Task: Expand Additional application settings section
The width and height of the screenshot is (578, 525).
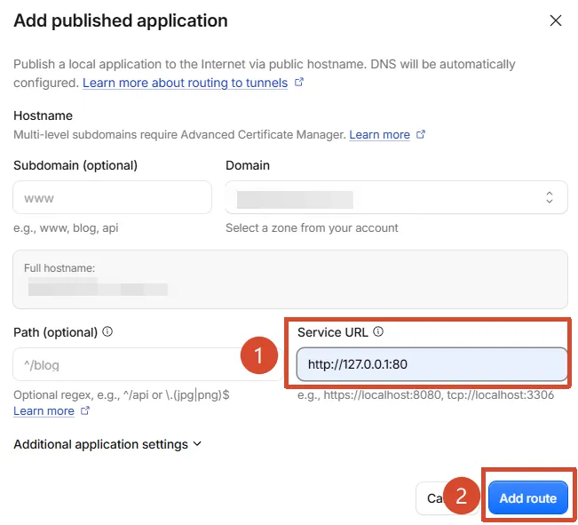Action: 107,444
